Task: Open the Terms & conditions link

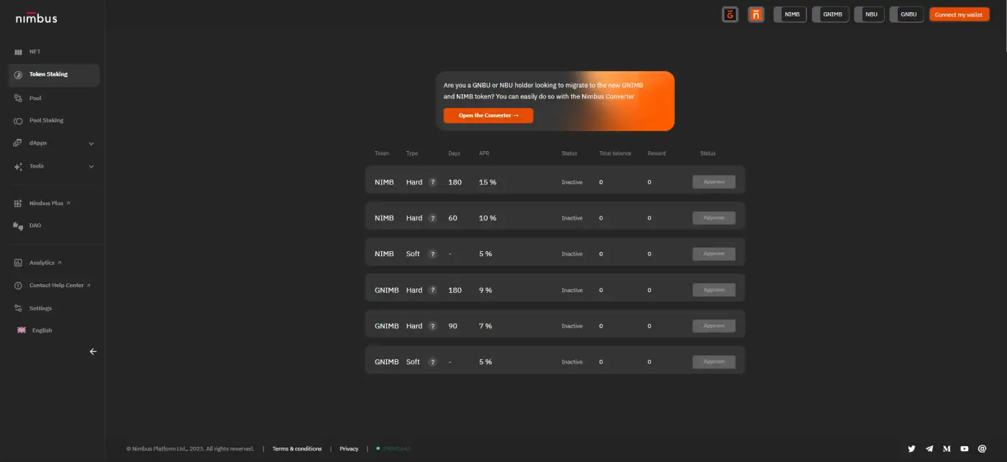Action: point(296,448)
